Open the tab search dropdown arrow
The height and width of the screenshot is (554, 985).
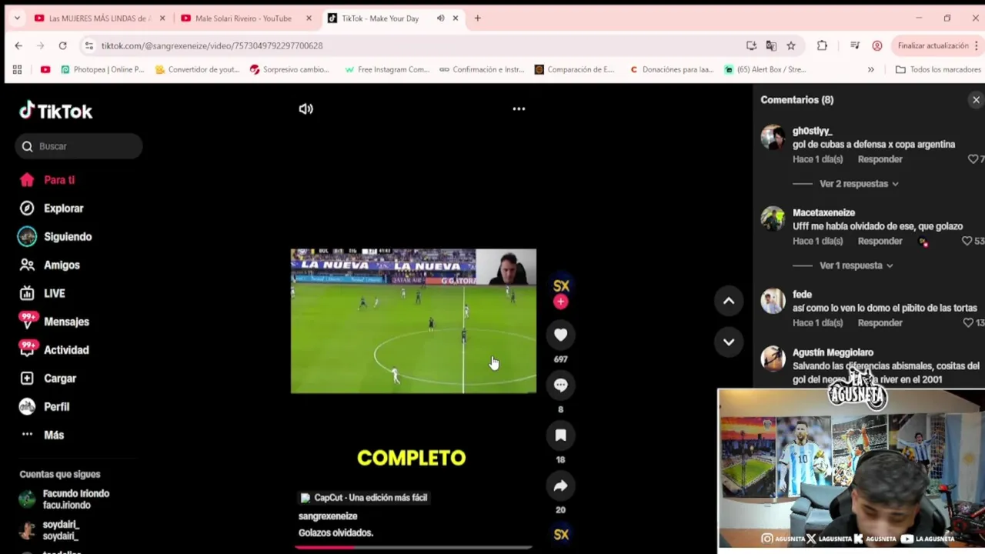[x=17, y=18]
